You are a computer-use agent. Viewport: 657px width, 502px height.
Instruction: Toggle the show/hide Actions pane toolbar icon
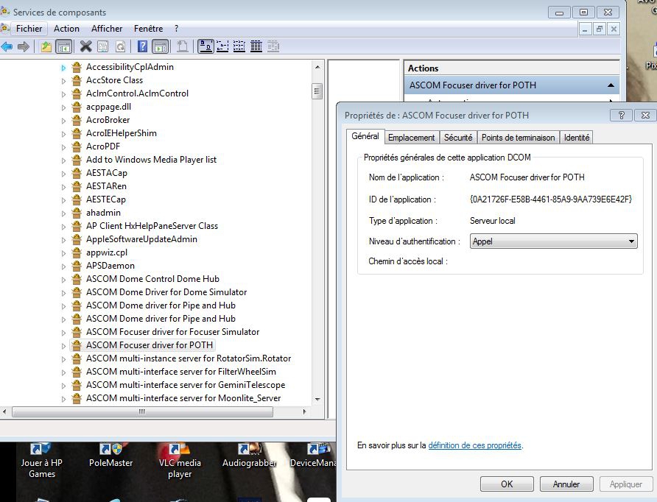point(161,46)
